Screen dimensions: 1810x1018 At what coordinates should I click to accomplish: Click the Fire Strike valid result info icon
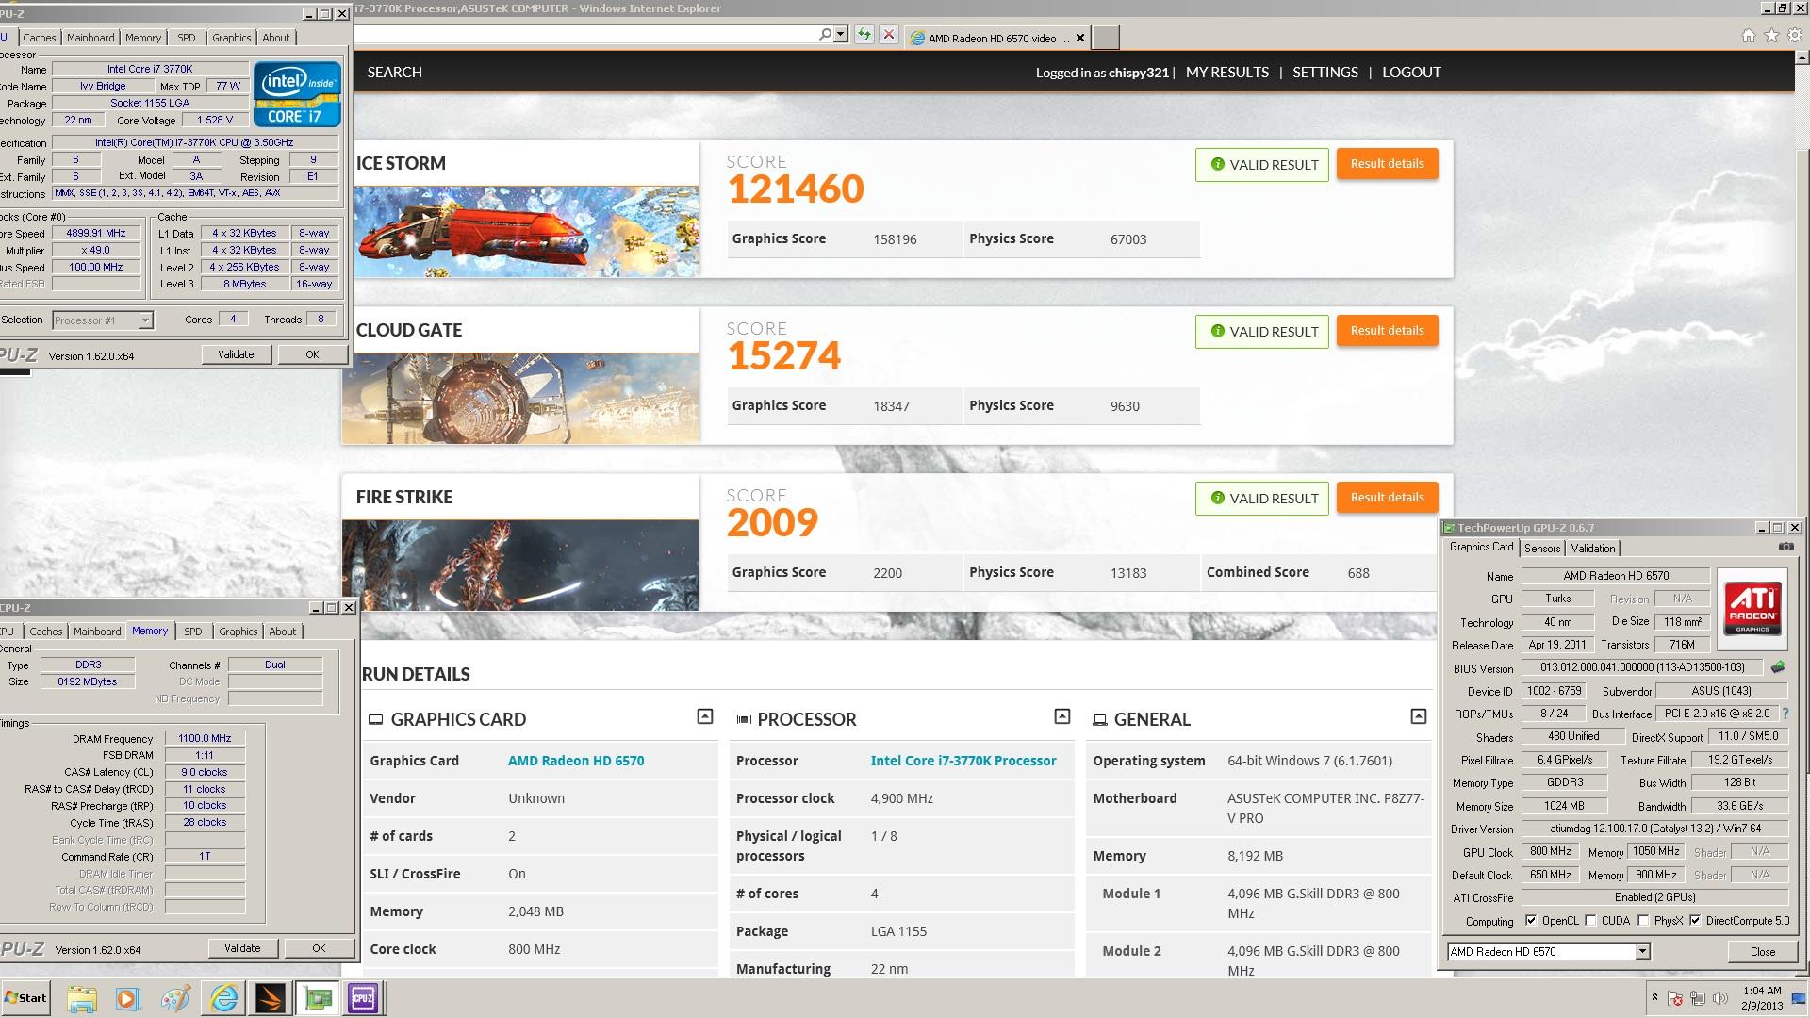click(x=1217, y=498)
